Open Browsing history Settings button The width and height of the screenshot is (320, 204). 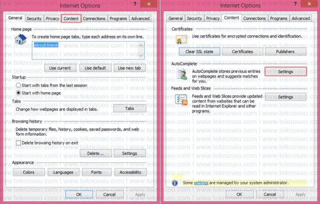130,153
